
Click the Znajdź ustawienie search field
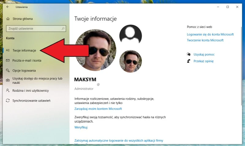pyautogui.click(x=34, y=29)
